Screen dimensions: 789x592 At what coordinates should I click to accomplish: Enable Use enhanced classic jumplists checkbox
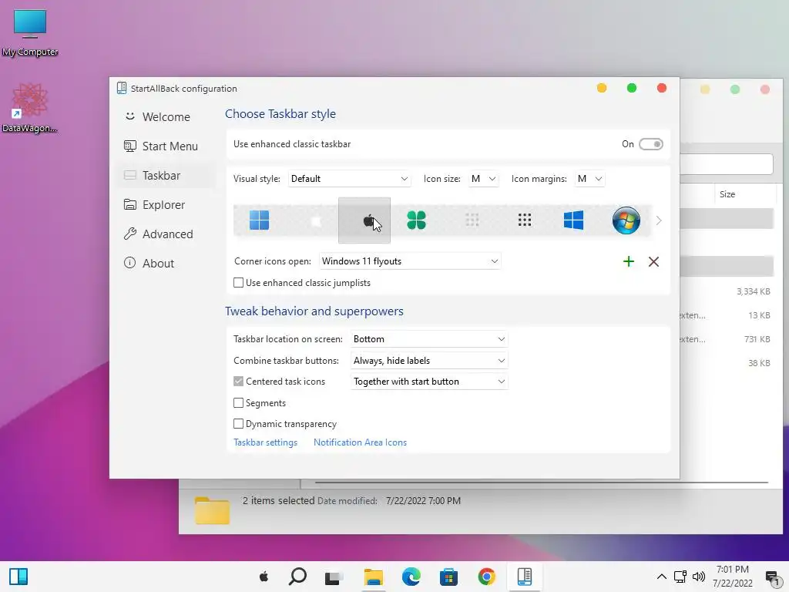point(239,283)
